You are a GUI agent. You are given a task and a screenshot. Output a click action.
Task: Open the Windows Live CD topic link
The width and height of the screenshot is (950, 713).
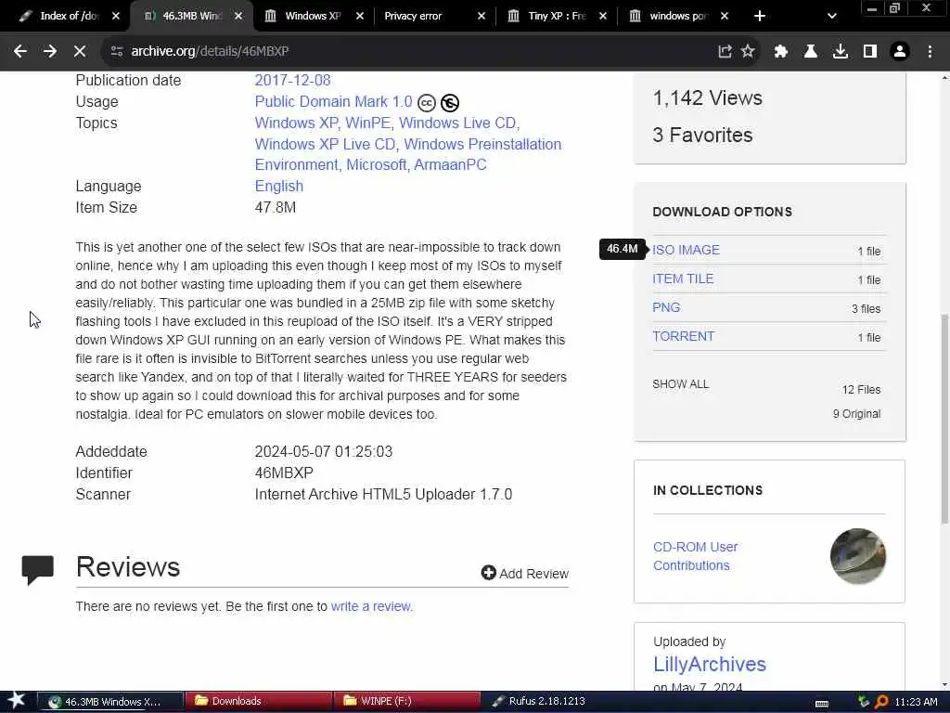coord(457,123)
